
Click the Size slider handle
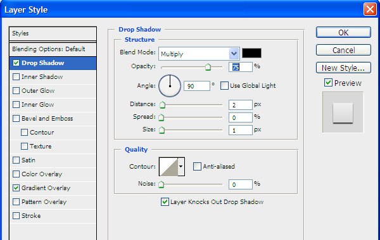click(161, 130)
